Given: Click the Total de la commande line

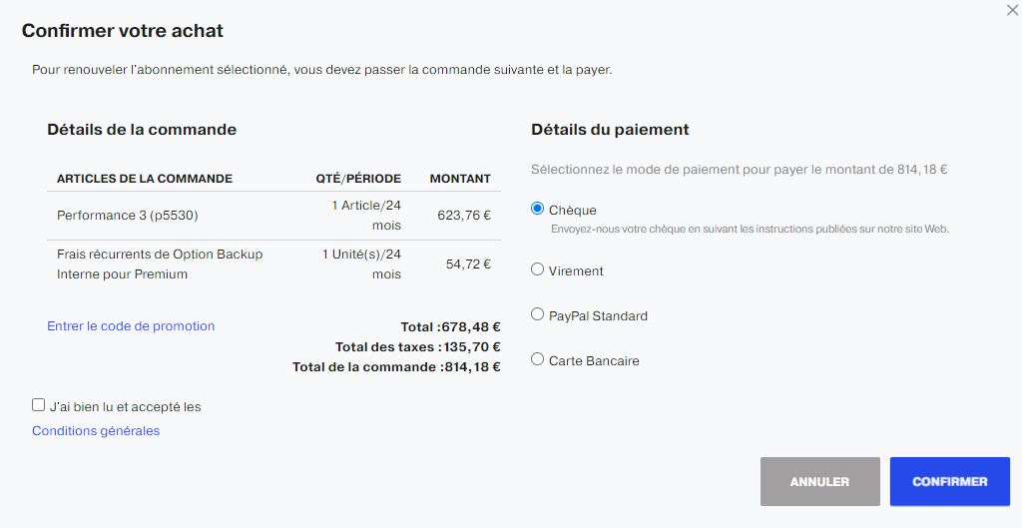Looking at the screenshot, I should 396,367.
